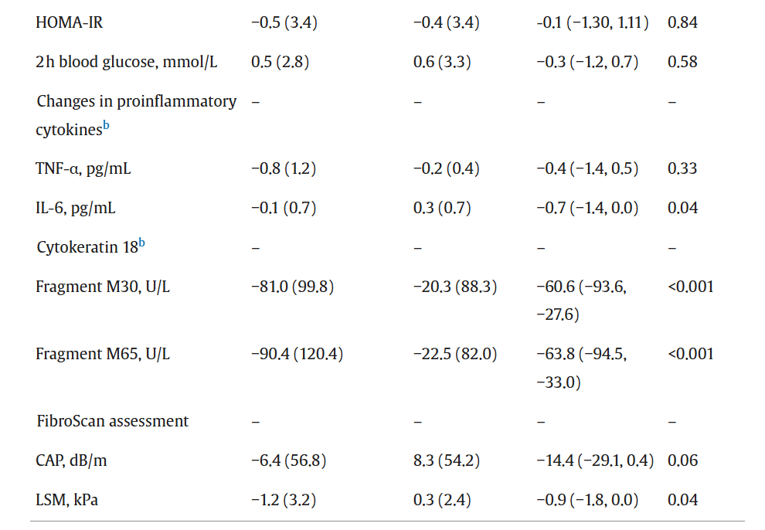Select the TNF-α, pg/mL row label

tap(83, 168)
